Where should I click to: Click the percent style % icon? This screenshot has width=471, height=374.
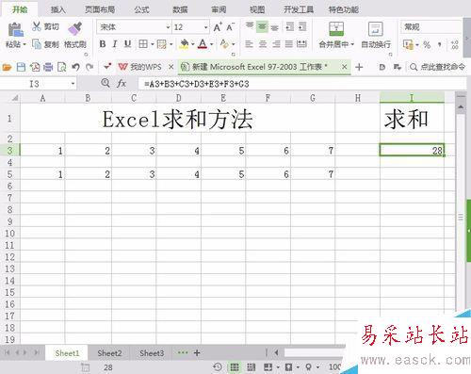click(x=427, y=44)
